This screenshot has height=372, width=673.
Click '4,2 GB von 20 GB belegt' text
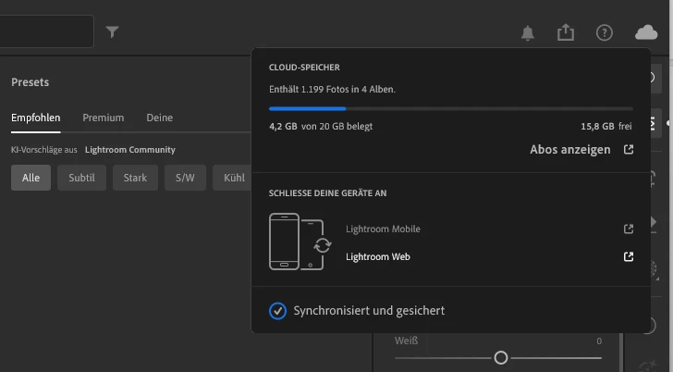click(321, 126)
